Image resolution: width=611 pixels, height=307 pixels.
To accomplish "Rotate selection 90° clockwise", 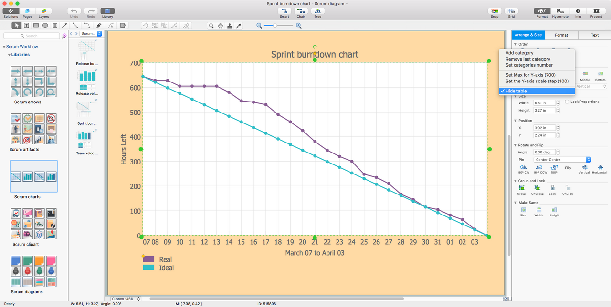I will coord(524,168).
